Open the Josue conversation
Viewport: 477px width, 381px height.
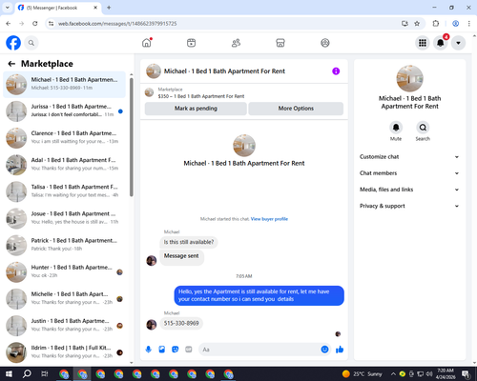pos(64,219)
